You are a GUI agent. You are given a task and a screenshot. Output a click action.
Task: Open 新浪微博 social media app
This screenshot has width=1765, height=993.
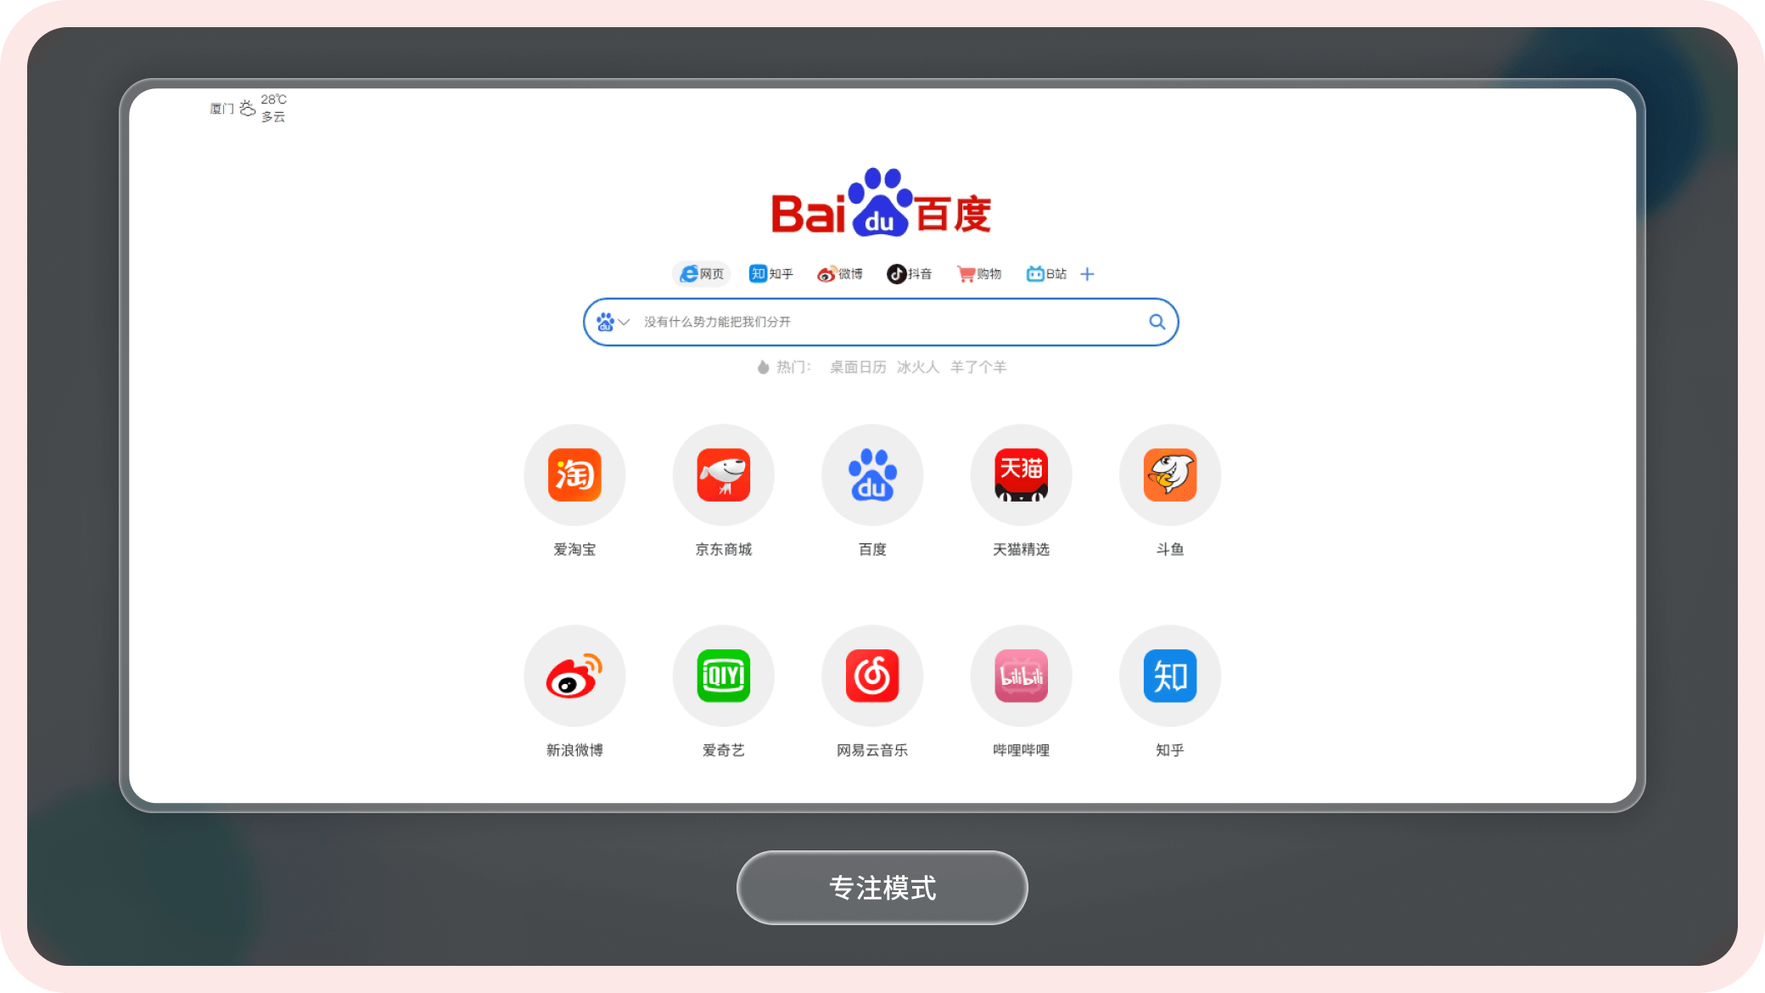(x=574, y=676)
